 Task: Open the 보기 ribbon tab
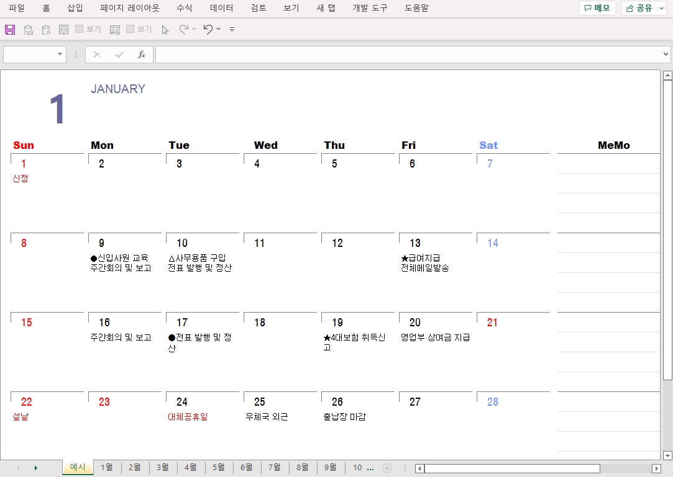point(291,7)
